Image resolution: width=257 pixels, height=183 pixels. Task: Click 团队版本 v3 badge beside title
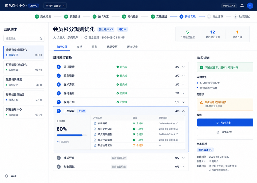[106, 29]
